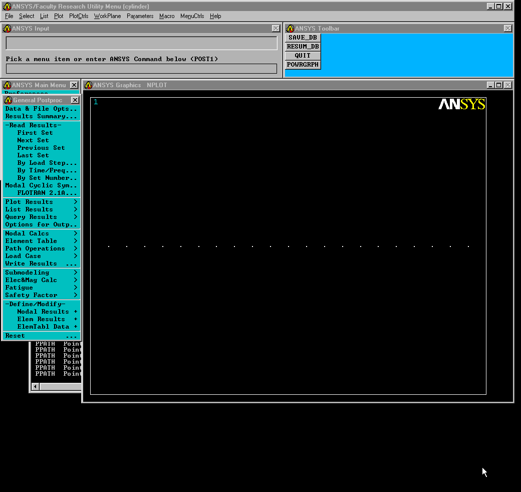This screenshot has width=521, height=492.
Task: Click the ANSYS icon in Input window title bar
Action: point(7,29)
